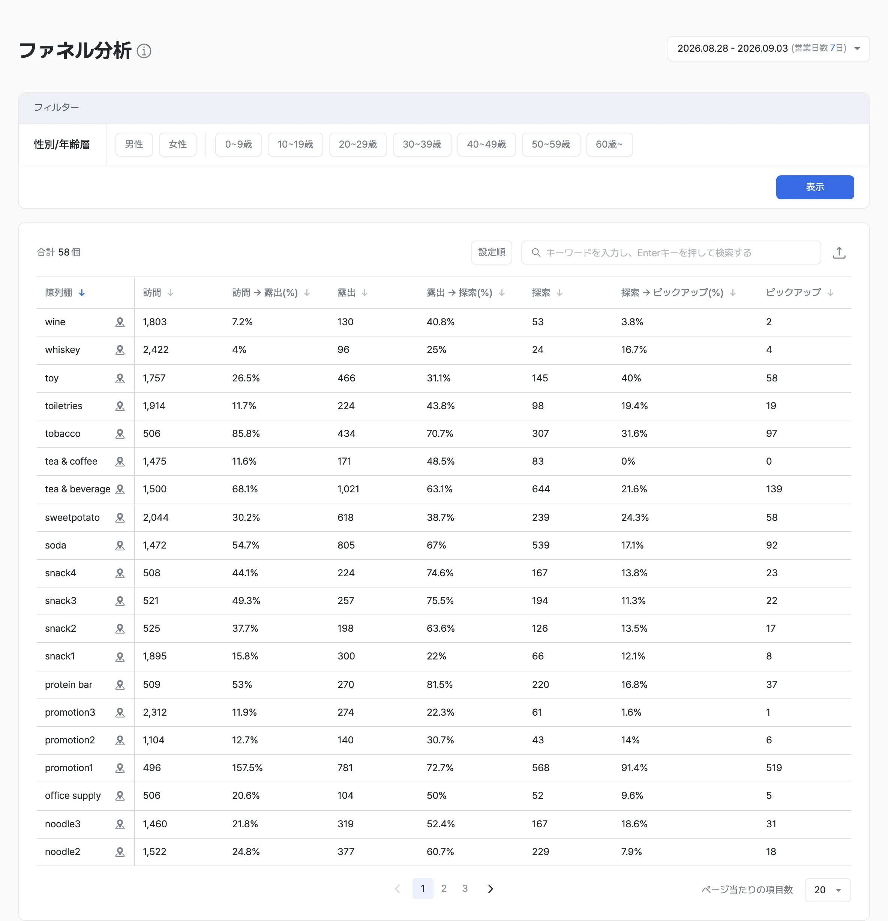
Task: Open location icon for whiskey row
Action: coord(120,350)
